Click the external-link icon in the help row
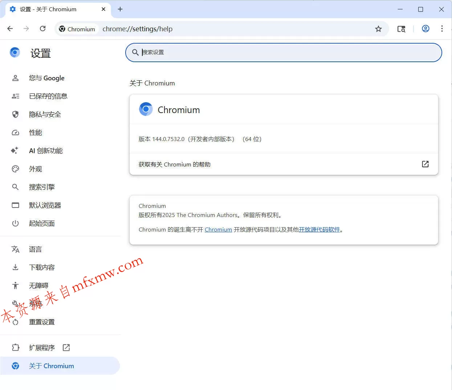Image resolution: width=452 pixels, height=390 pixels. 425,164
